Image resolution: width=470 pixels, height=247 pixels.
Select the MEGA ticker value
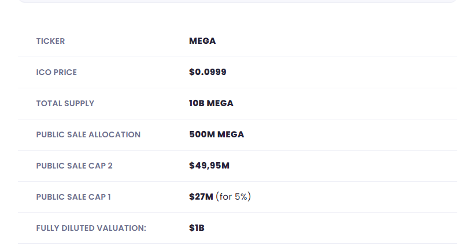pyautogui.click(x=202, y=42)
